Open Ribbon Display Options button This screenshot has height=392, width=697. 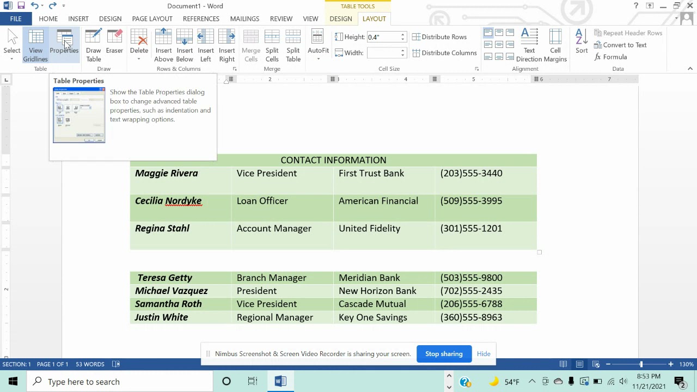point(650,5)
